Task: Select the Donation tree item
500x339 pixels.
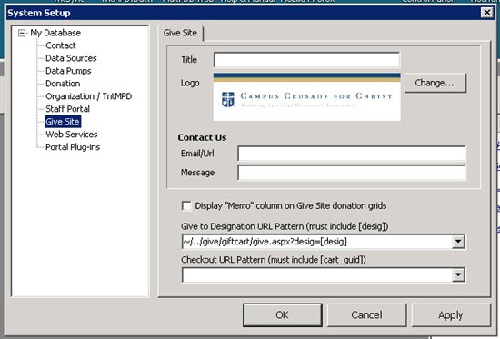Action: (63, 84)
